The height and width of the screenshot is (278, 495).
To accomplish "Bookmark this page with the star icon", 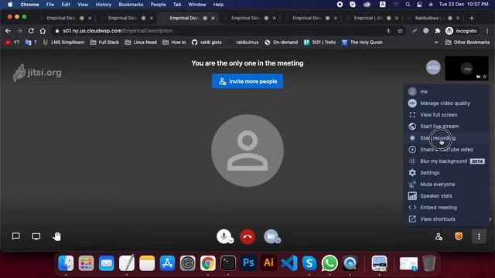I will click(x=400, y=31).
